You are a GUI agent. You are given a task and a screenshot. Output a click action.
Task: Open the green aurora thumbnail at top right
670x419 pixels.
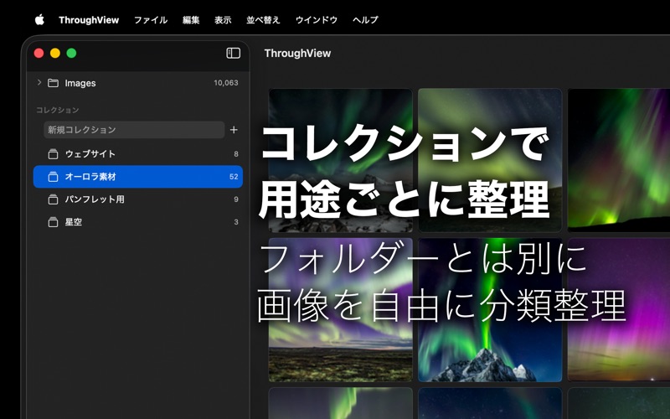619,160
